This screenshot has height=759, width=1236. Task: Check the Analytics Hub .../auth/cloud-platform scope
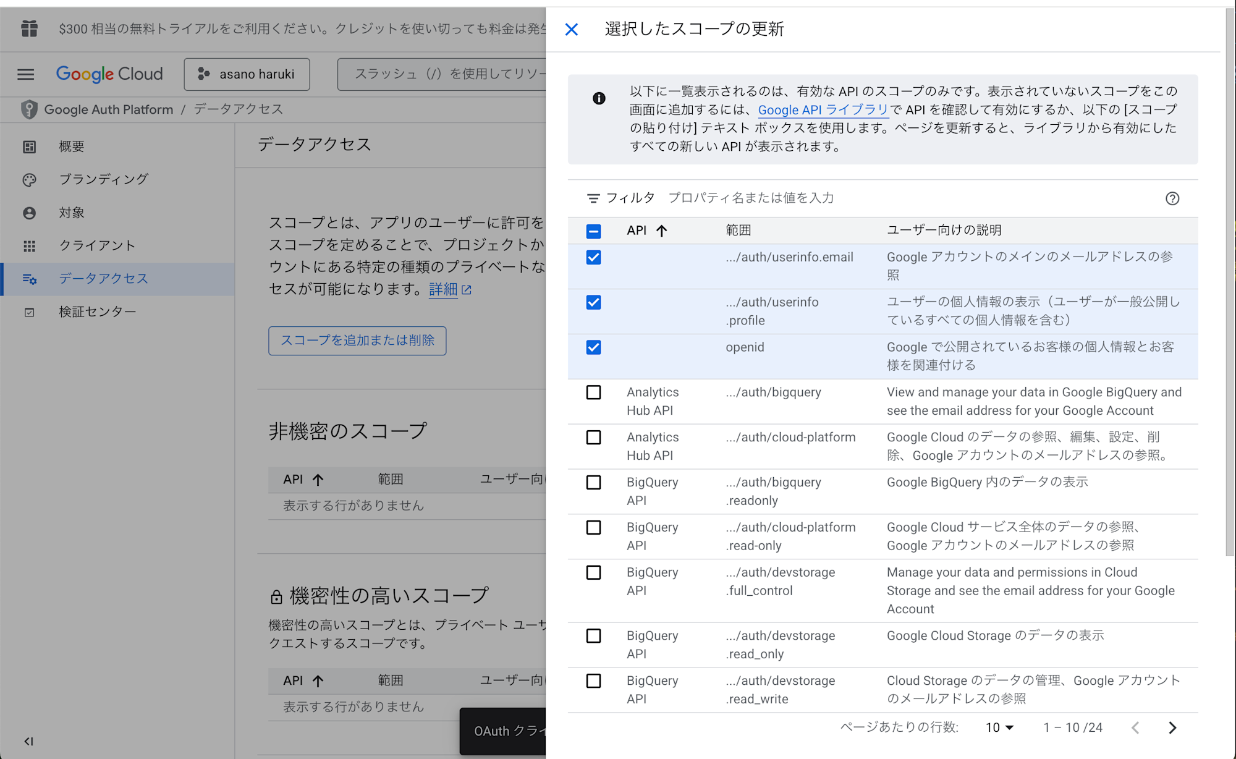(593, 438)
